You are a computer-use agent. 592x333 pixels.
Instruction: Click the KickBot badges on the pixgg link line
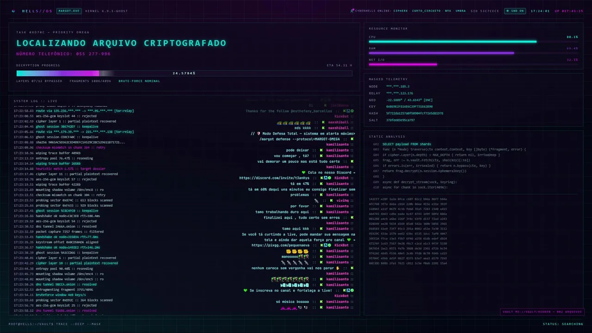(x=325, y=245)
